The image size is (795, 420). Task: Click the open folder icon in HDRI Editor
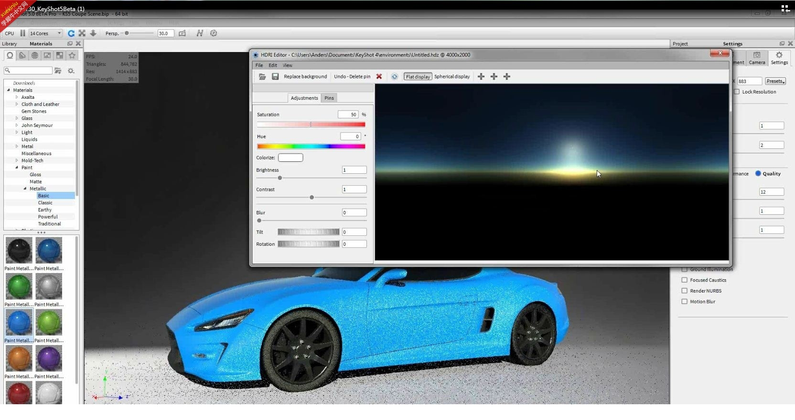[x=262, y=76]
